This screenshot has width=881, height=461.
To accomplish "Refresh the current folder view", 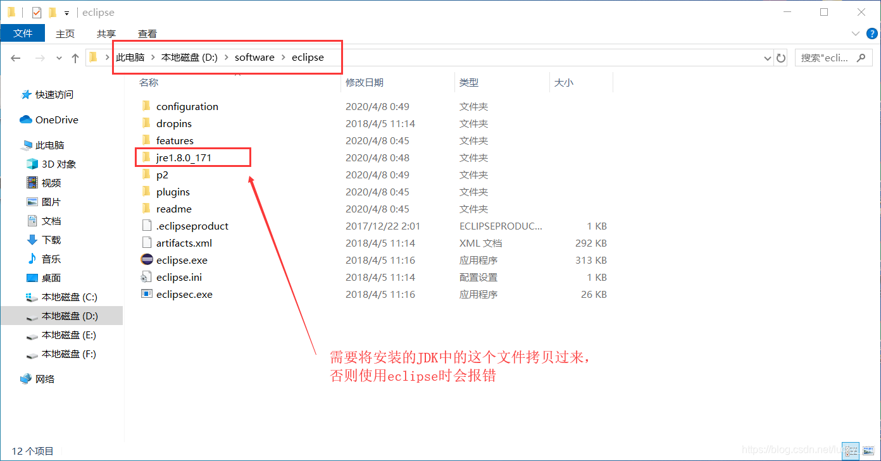I will pos(781,58).
